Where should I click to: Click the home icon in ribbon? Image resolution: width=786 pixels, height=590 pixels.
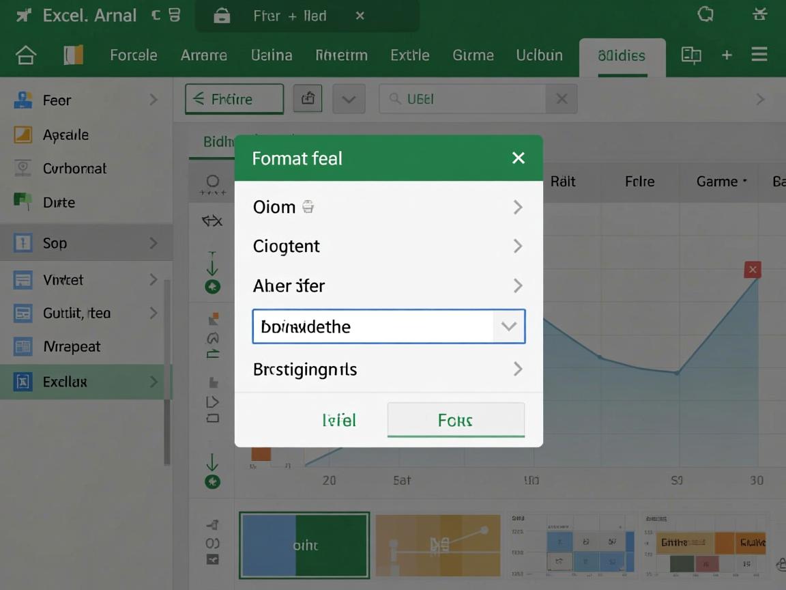(26, 55)
